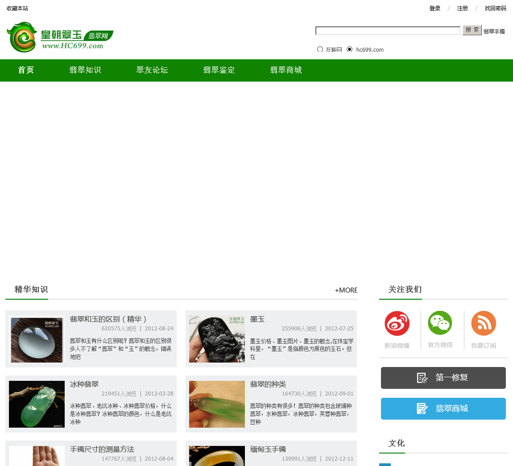Open 翡翠知识 navigation item
513x466 pixels.
(x=85, y=70)
